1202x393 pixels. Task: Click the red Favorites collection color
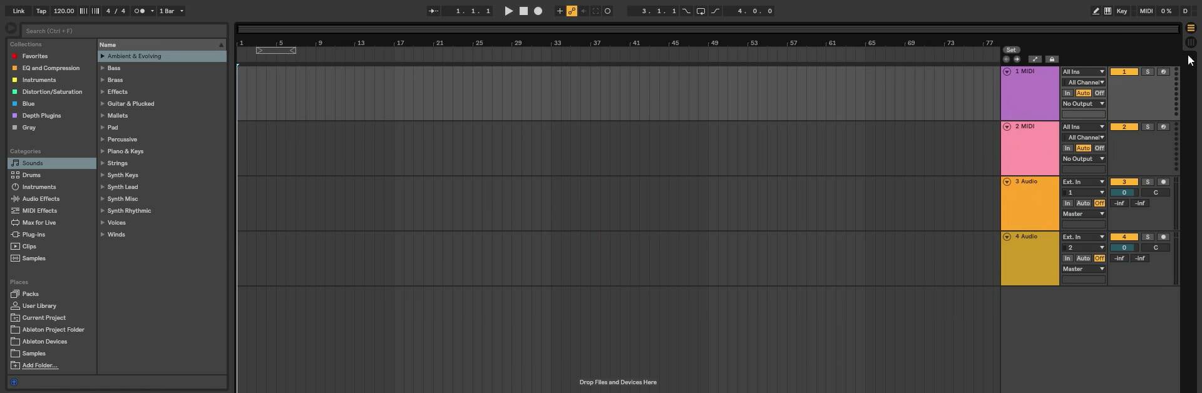(15, 56)
